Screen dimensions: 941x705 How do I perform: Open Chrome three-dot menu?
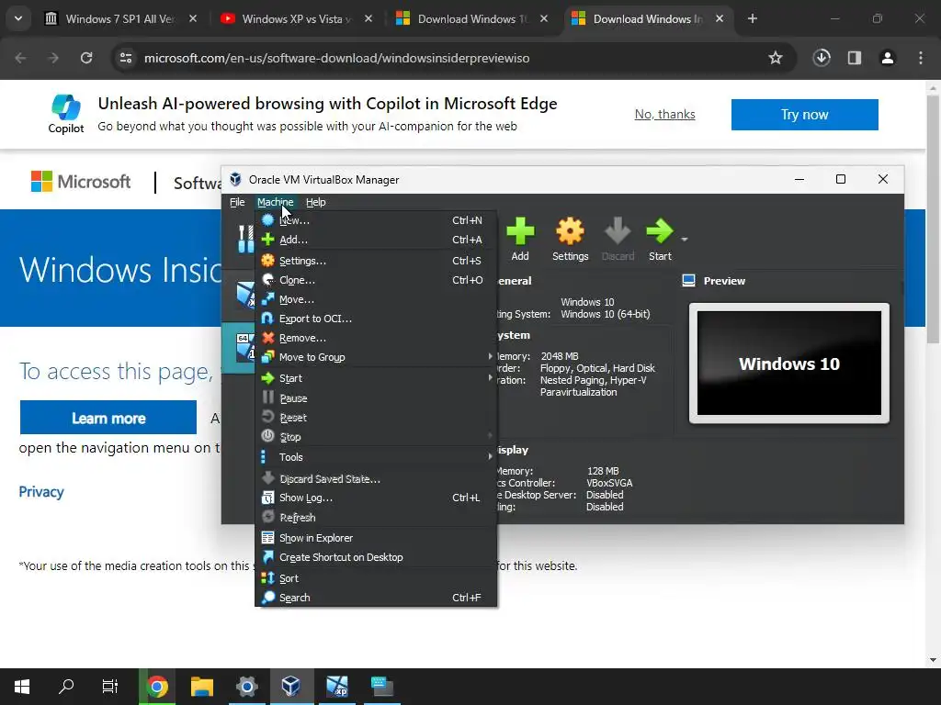921,58
